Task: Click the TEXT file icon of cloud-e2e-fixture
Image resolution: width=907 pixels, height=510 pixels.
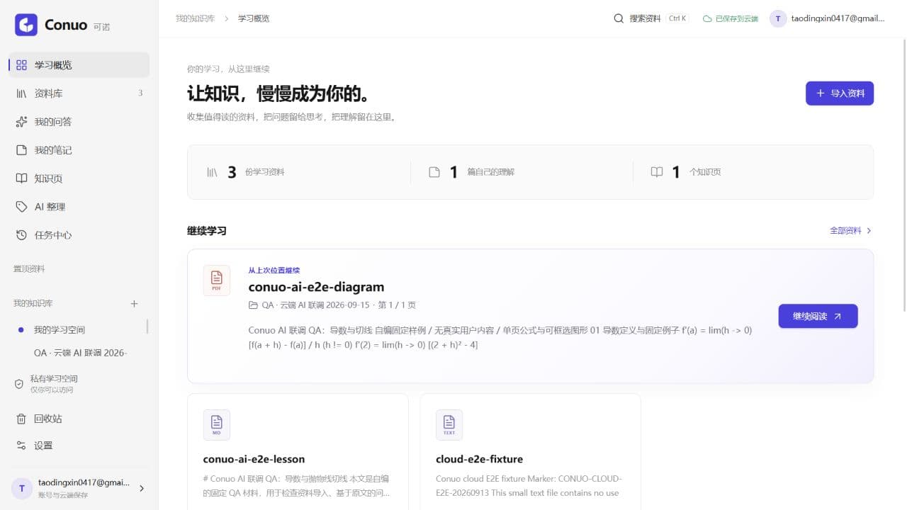Action: tap(449, 425)
